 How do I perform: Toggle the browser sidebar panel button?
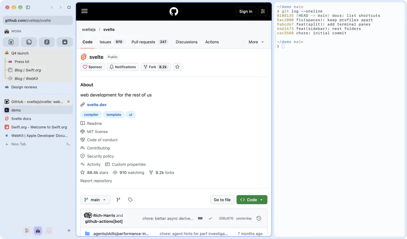coord(28,7)
